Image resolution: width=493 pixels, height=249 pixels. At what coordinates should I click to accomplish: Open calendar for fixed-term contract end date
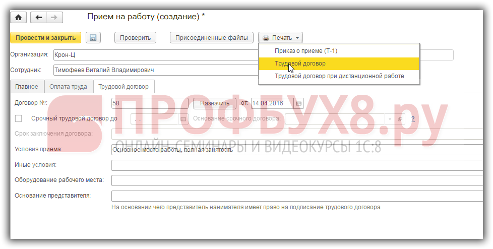tap(183, 119)
